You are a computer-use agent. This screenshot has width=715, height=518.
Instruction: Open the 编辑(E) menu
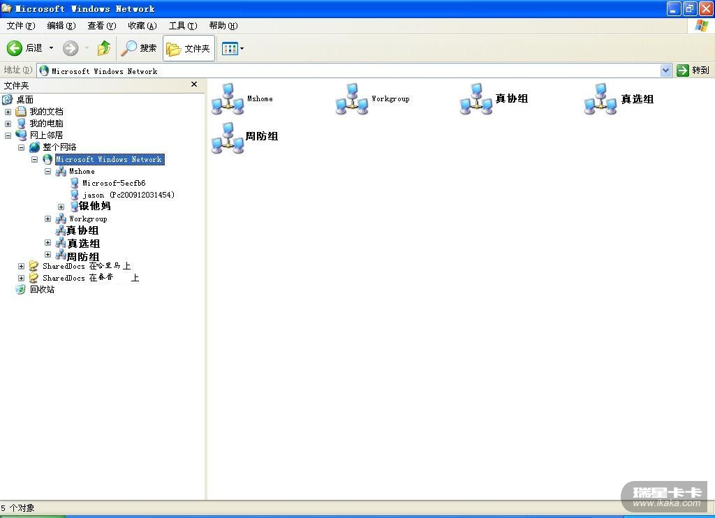coord(61,26)
